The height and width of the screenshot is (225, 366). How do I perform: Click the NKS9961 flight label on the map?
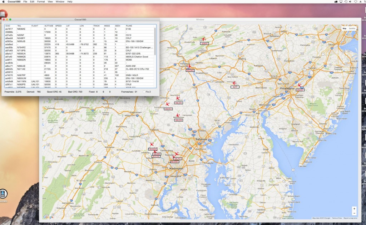coord(175,162)
